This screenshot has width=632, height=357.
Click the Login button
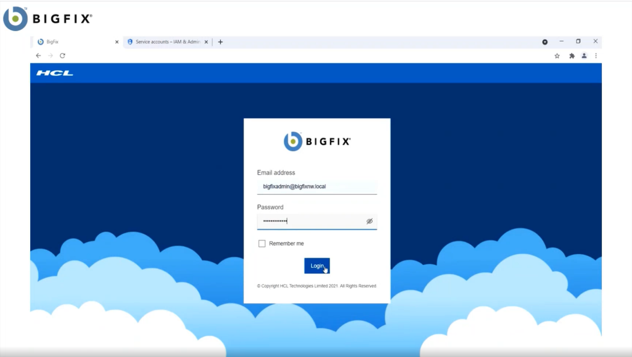pyautogui.click(x=317, y=266)
